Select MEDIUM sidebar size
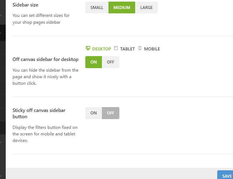 122,8
